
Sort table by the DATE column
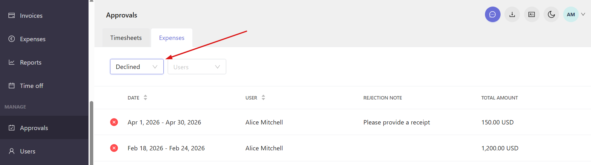137,98
